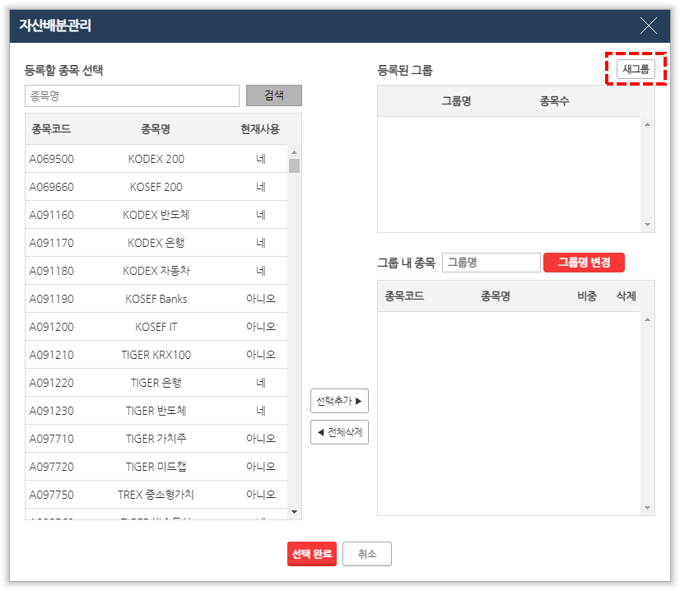Click the 검색 search button

click(x=274, y=95)
